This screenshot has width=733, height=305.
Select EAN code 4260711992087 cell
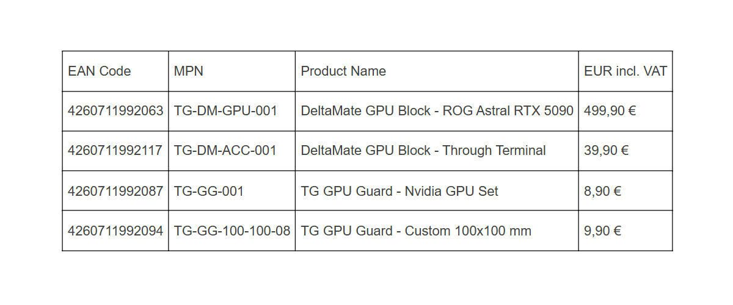click(115, 192)
